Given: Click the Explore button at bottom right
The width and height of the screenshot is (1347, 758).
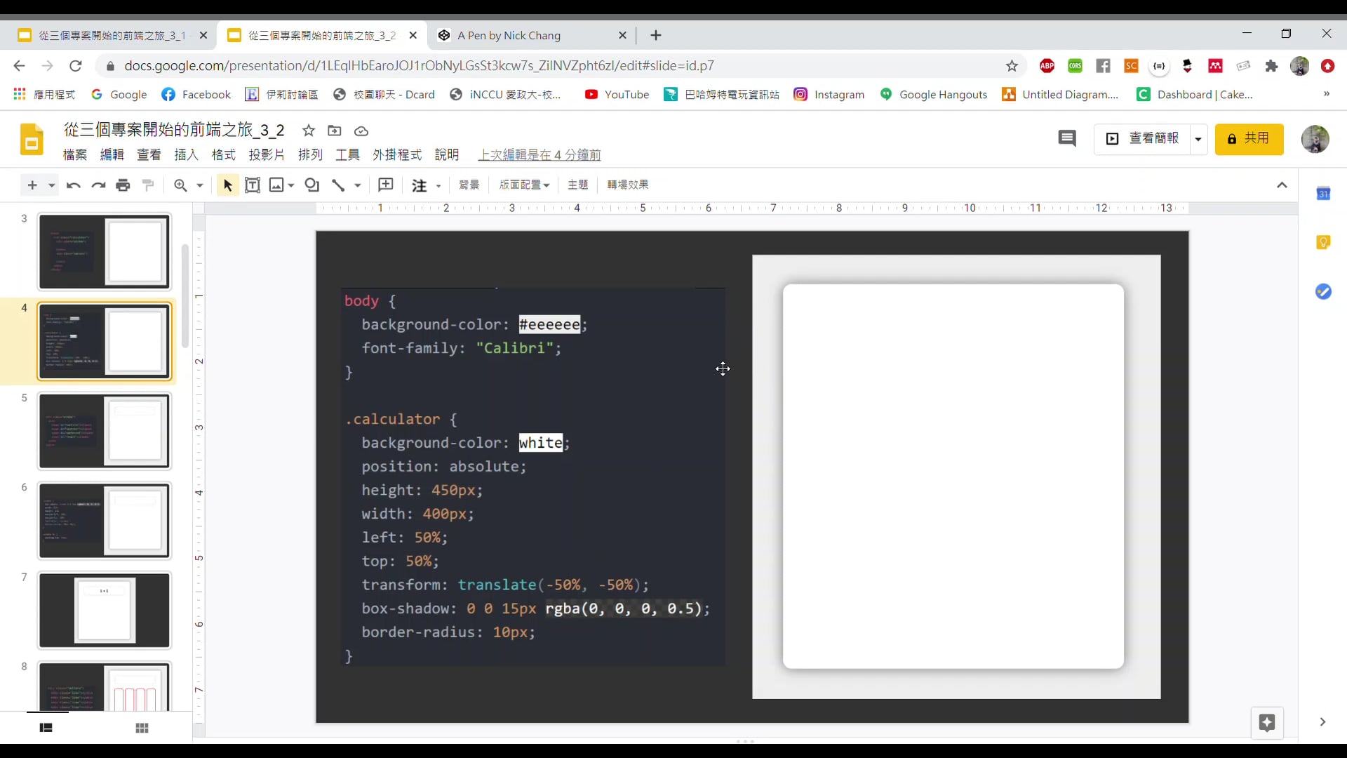Looking at the screenshot, I should [1266, 723].
